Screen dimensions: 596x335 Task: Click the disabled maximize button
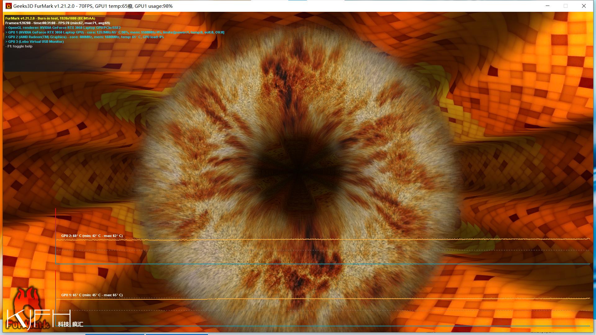(566, 6)
